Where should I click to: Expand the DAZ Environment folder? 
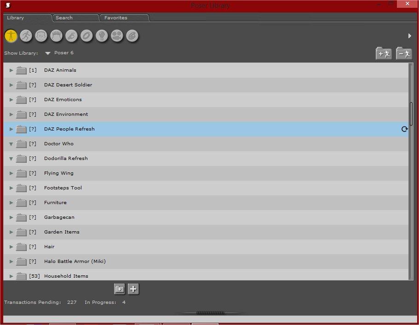click(x=11, y=114)
